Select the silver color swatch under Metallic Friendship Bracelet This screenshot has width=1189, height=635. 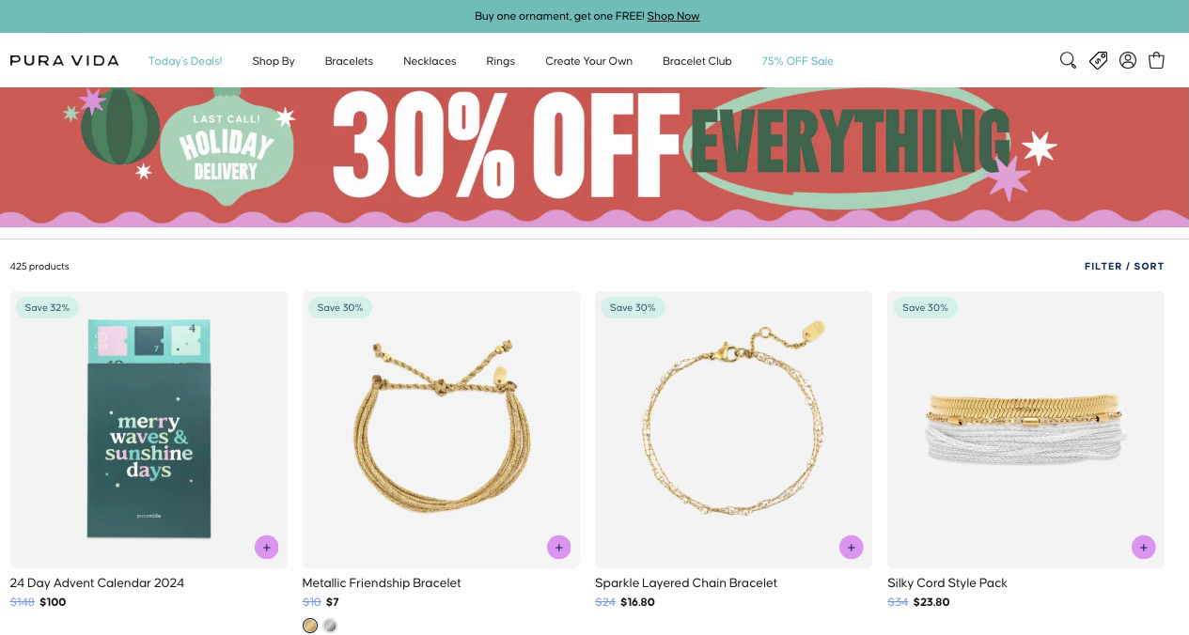click(x=330, y=625)
